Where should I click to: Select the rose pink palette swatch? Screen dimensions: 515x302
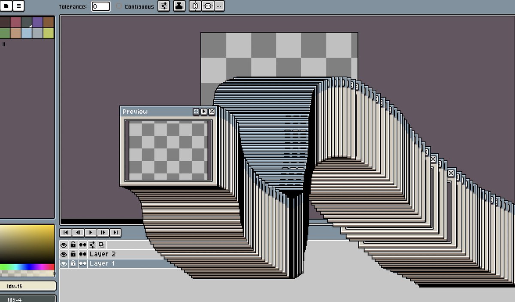tap(16, 22)
